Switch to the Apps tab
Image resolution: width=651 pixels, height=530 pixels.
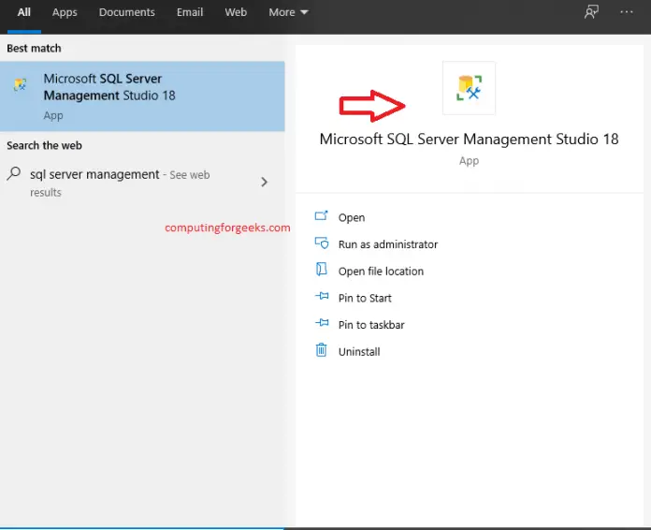pos(65,12)
